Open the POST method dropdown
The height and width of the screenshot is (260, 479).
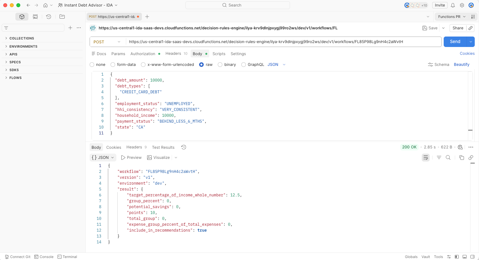[x=108, y=42]
